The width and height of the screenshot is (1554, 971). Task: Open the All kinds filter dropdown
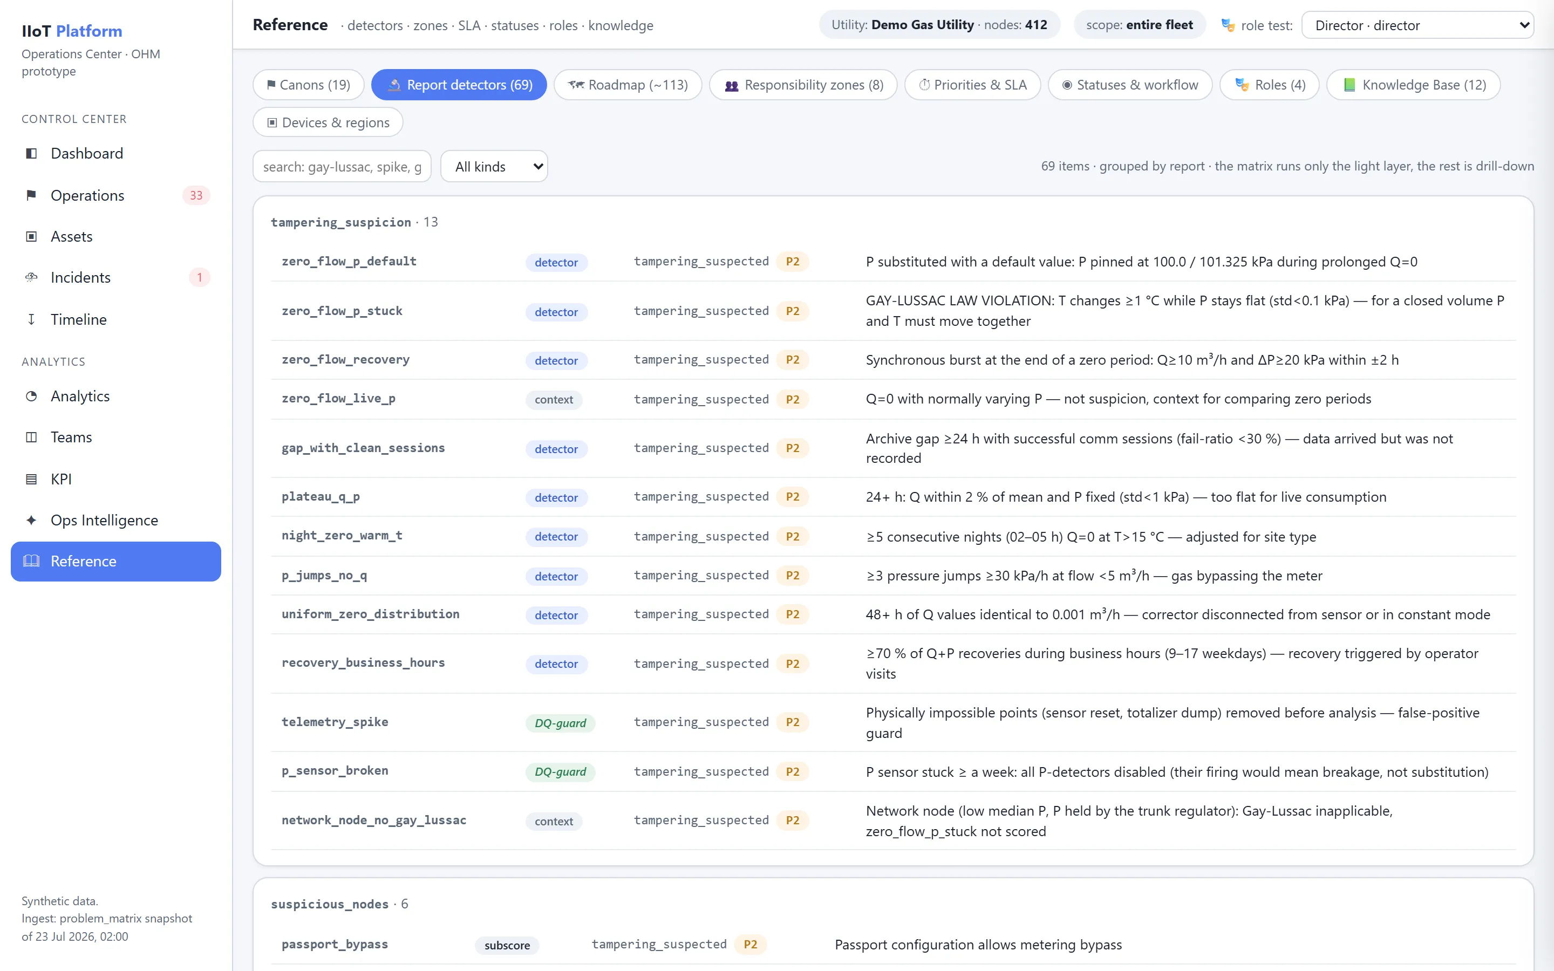click(494, 167)
